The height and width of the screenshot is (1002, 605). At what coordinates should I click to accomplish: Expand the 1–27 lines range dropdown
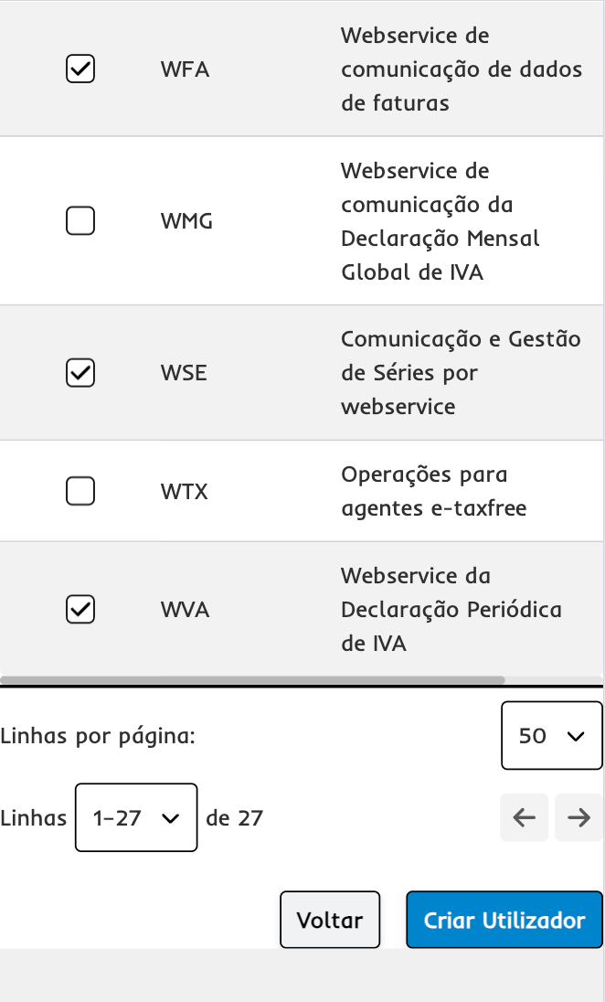136,817
